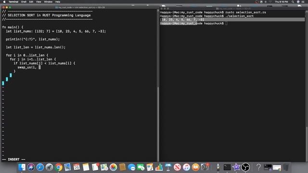Open Photos from the Dock
The width and height of the screenshot is (308, 173).
pos(114,167)
